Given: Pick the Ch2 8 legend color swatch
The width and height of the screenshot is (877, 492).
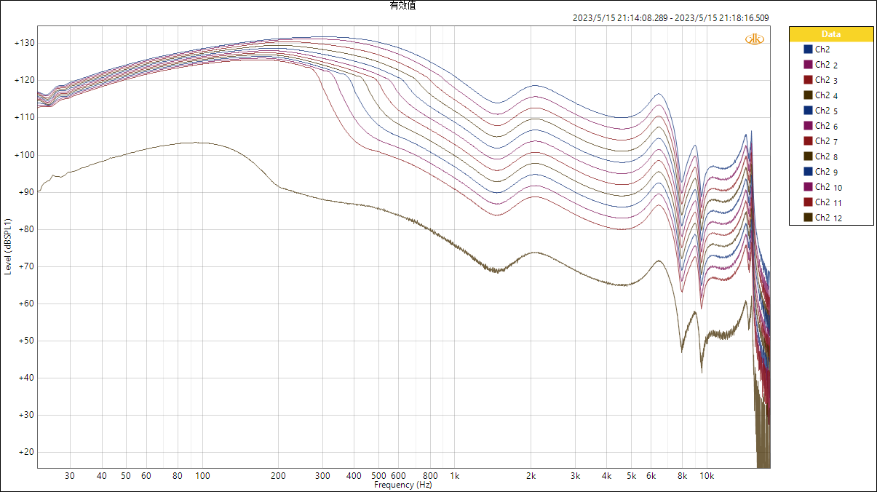Looking at the screenshot, I should pyautogui.click(x=808, y=156).
